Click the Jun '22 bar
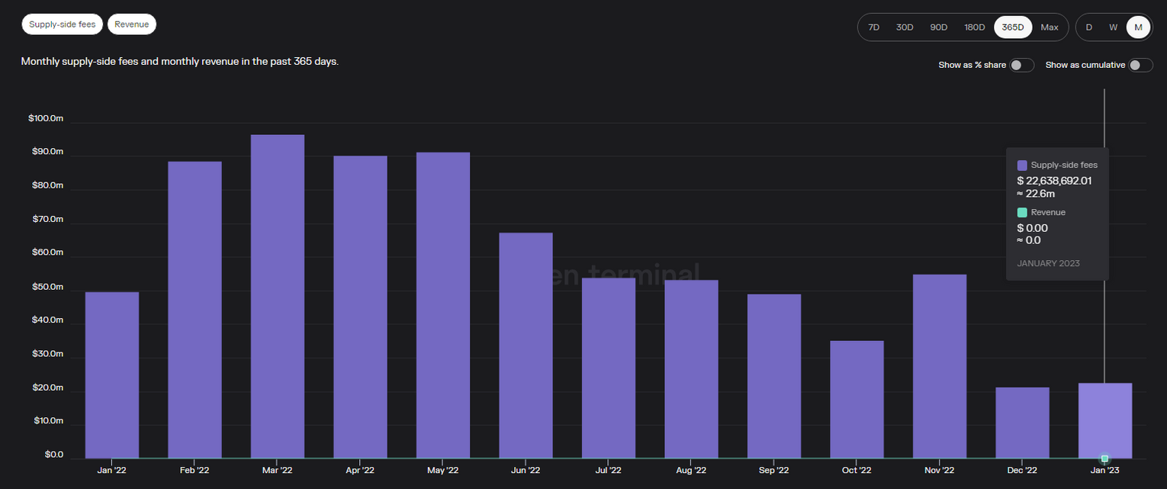Viewport: 1167px width, 489px height. tap(526, 345)
